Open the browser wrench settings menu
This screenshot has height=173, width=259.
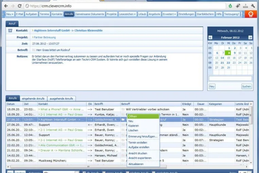point(253,6)
